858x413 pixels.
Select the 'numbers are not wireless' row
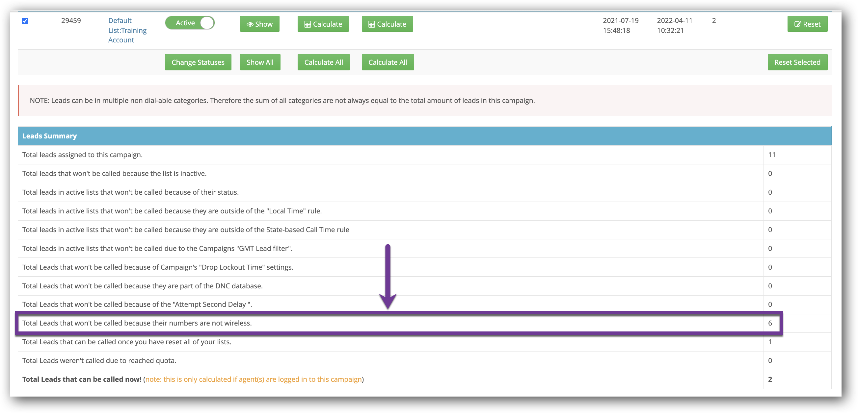point(137,323)
